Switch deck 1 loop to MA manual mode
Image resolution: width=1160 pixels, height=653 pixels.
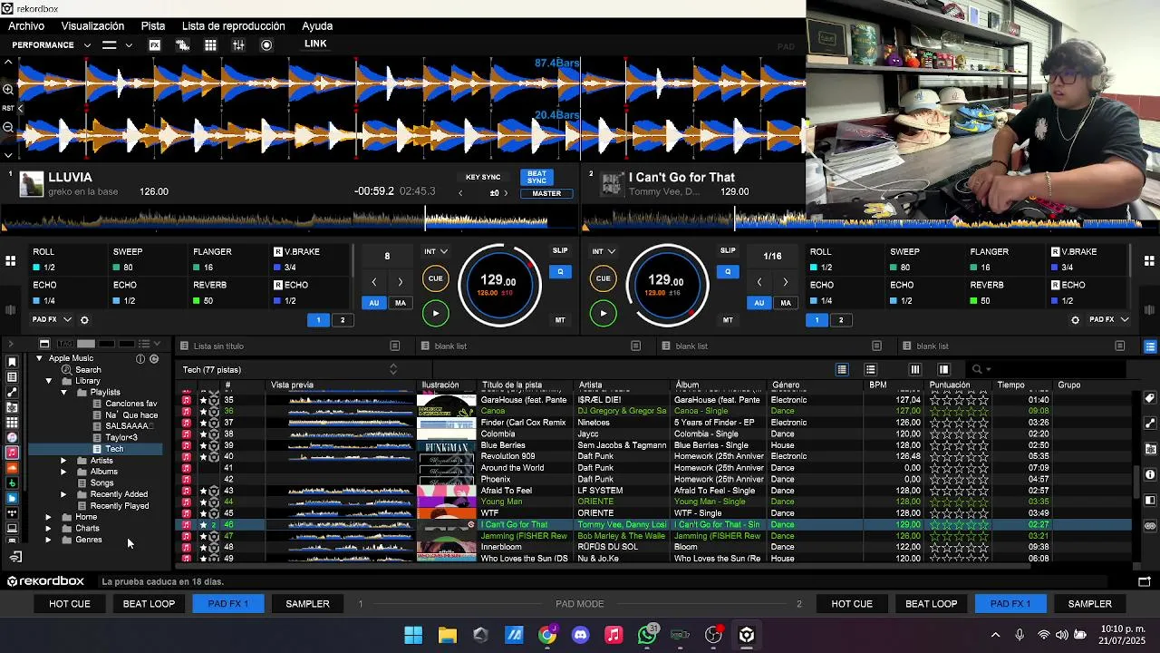click(x=400, y=303)
